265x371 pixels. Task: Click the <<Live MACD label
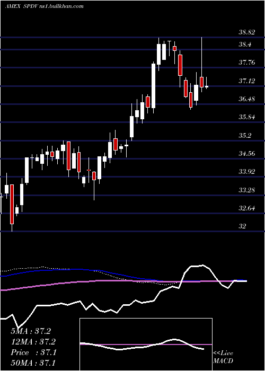coord(223,357)
